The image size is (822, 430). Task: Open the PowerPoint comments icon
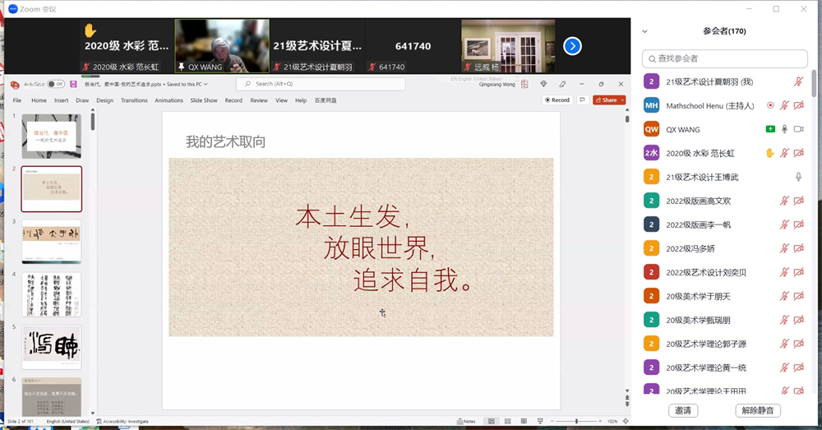coord(583,100)
